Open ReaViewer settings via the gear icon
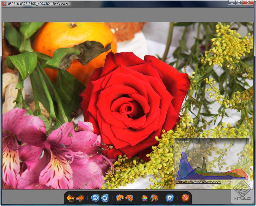The width and height of the screenshot is (256, 206). 170,197
